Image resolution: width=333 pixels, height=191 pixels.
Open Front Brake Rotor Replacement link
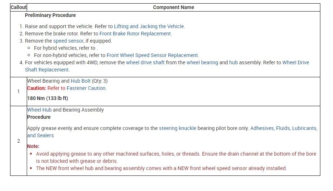coord(135,34)
